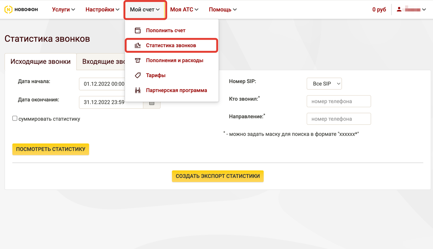Select Статистика звонков menu entry

click(171, 45)
